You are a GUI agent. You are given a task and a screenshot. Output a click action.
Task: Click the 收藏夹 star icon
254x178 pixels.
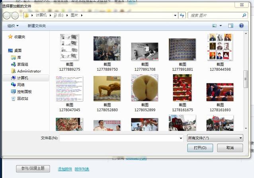[10, 37]
